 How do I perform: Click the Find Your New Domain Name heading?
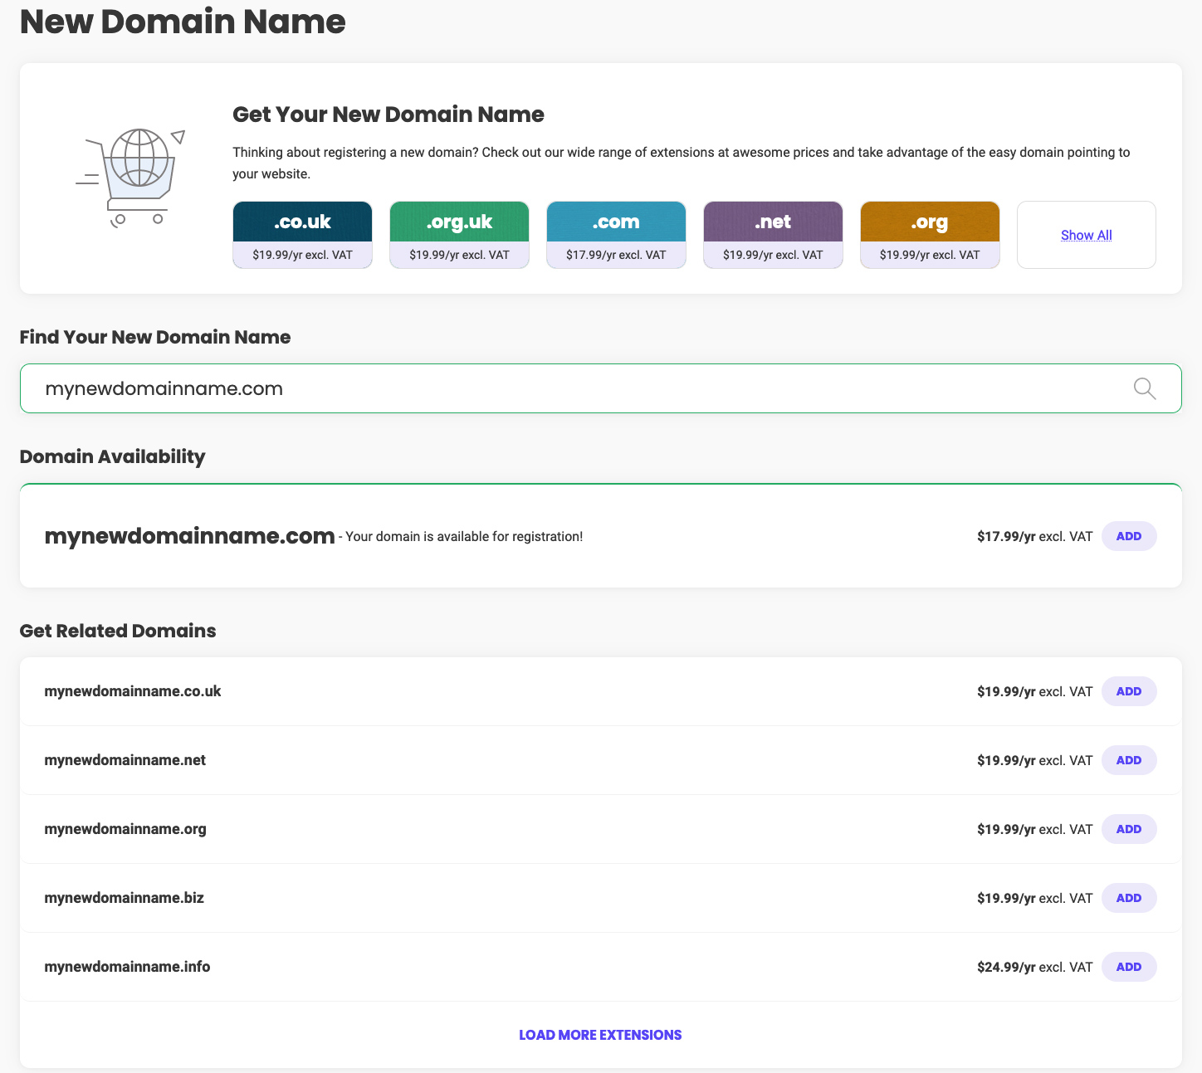(155, 337)
